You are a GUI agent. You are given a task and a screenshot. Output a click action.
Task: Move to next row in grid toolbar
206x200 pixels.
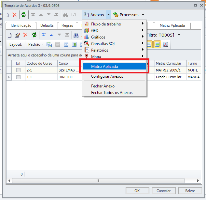59,35
